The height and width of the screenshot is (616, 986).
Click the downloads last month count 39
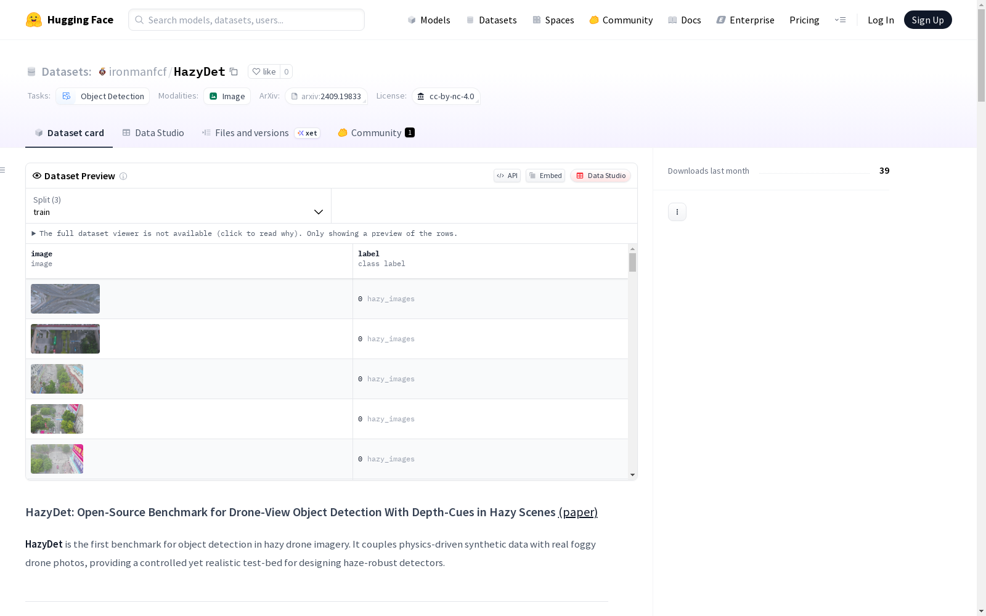(884, 171)
